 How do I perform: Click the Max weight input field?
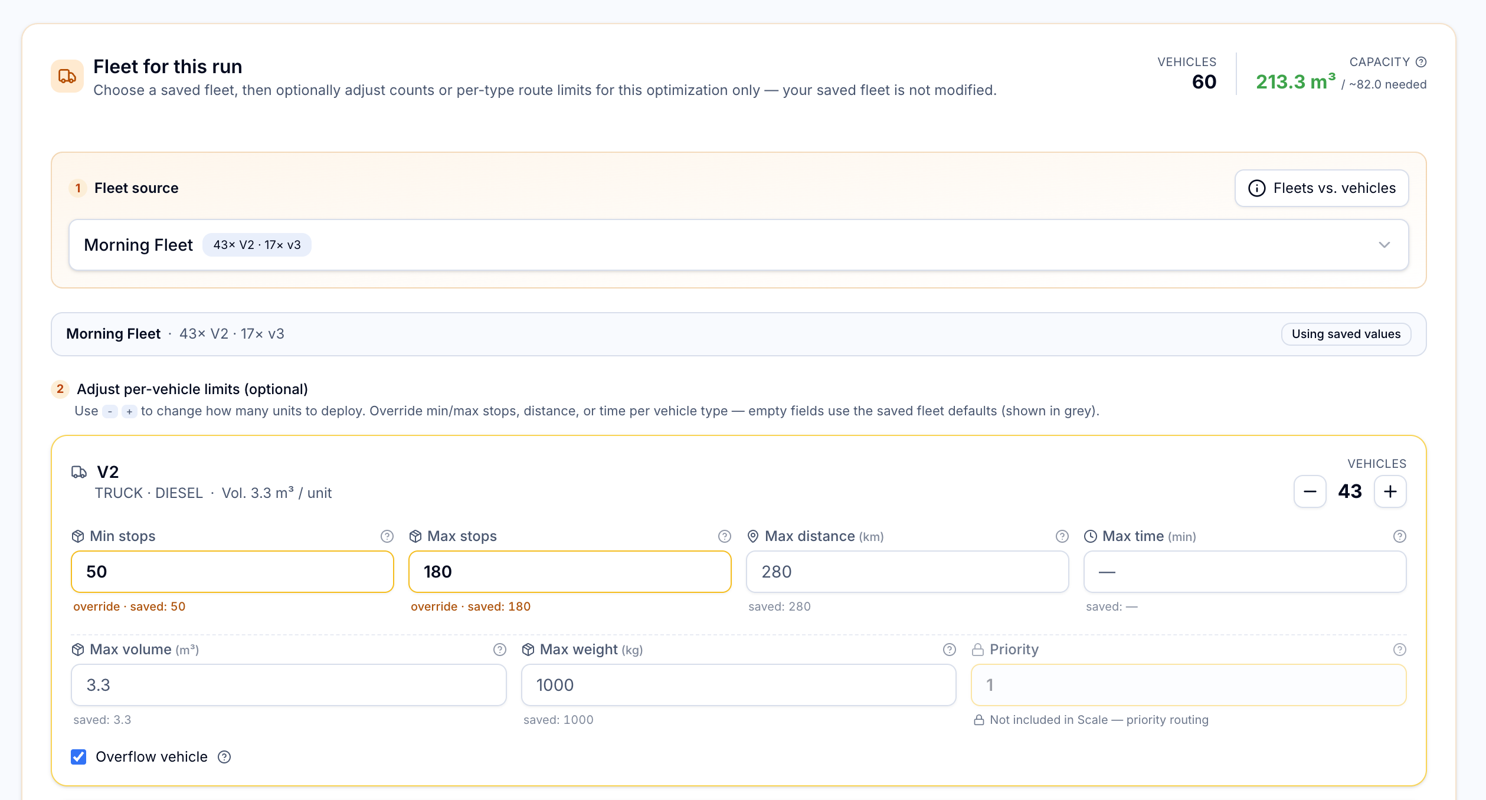pyautogui.click(x=739, y=685)
